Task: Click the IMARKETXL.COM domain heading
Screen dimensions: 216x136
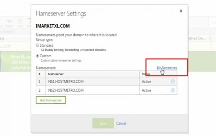Action: (x=53, y=26)
